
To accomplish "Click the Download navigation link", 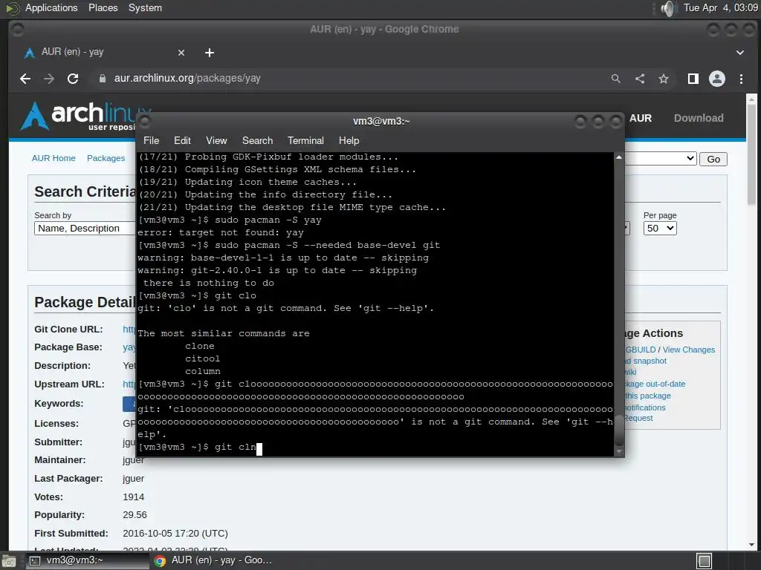I will coord(699,118).
